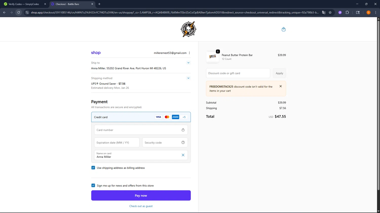Click the $47.55 total amount
Screen dimensions: 380x213
[x=280, y=117]
